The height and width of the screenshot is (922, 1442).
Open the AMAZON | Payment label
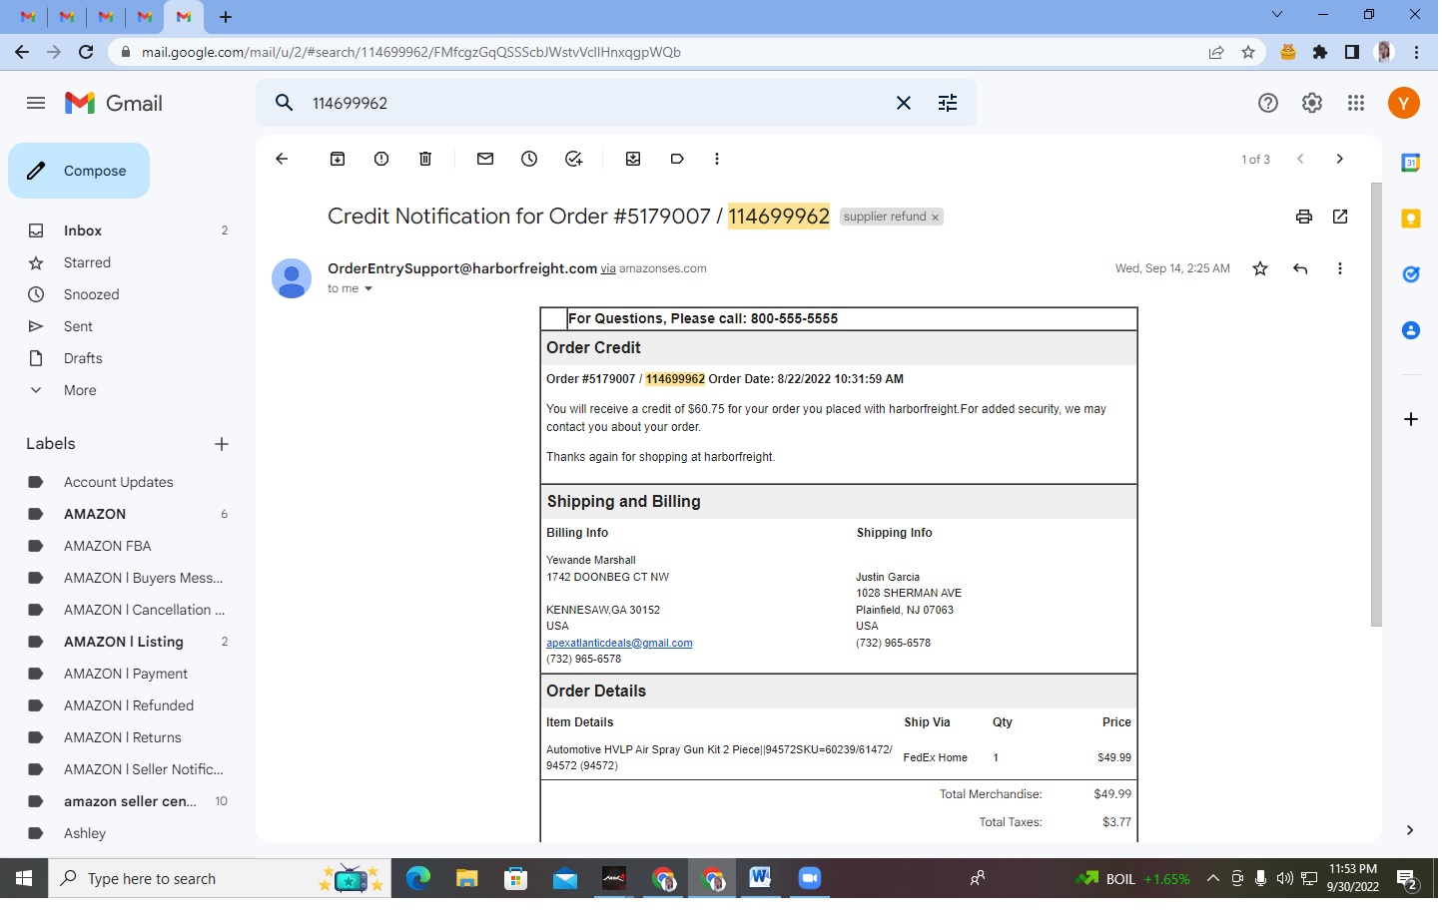click(128, 674)
